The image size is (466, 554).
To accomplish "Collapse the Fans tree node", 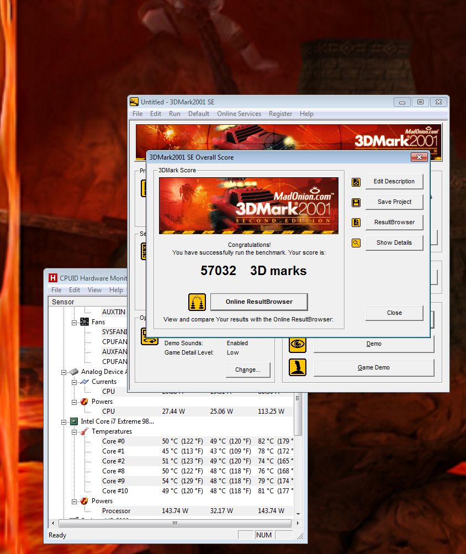I will [x=74, y=323].
